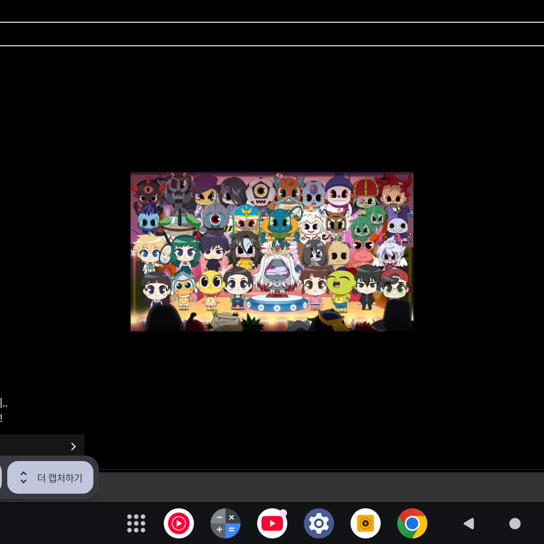Open the app drawer grid icon
544x544 pixels.
(x=136, y=524)
